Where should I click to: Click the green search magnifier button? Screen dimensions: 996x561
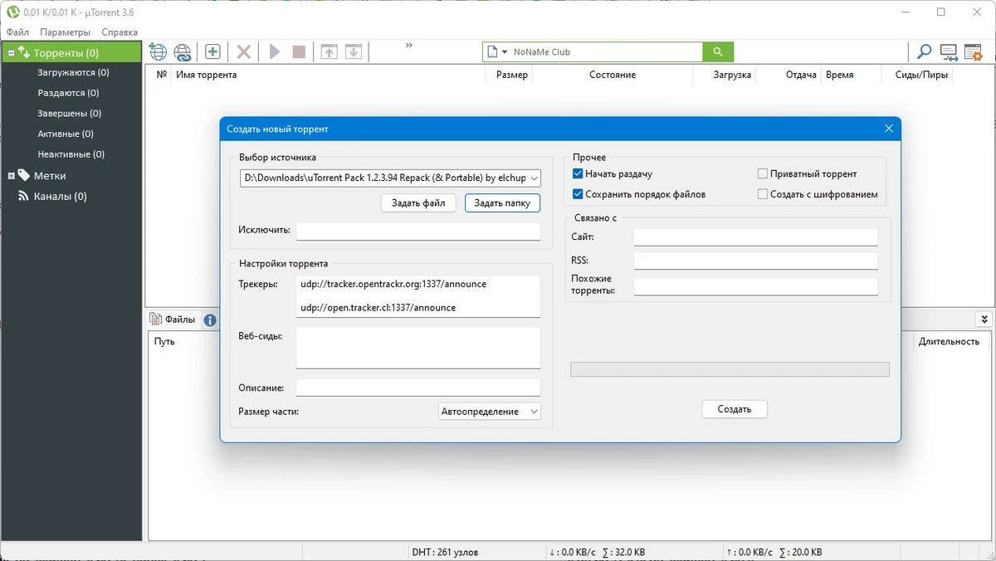(x=718, y=51)
